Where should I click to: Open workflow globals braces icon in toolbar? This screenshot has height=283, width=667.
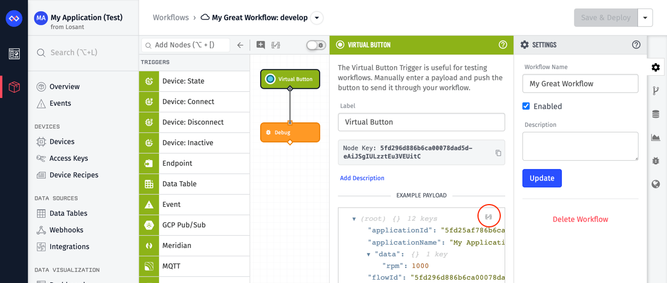276,45
